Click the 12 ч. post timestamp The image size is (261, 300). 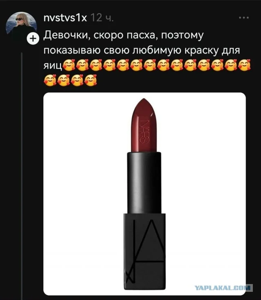tap(102, 18)
